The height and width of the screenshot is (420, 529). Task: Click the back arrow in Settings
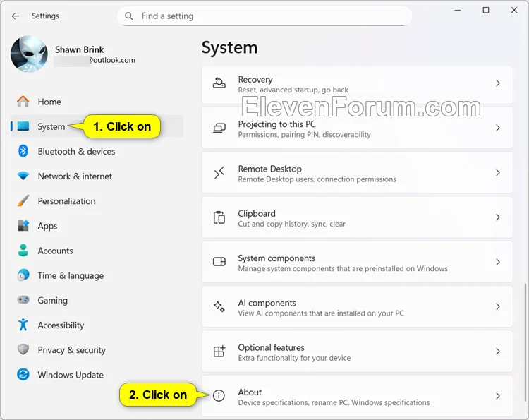tap(16, 16)
